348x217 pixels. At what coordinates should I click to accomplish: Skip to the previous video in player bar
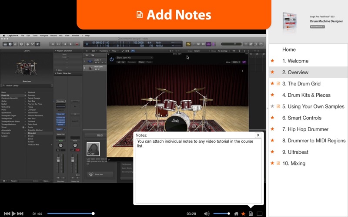[7, 214]
